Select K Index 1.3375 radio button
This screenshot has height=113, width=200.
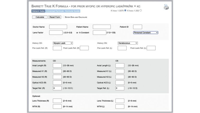pyautogui.click(x=125, y=10)
